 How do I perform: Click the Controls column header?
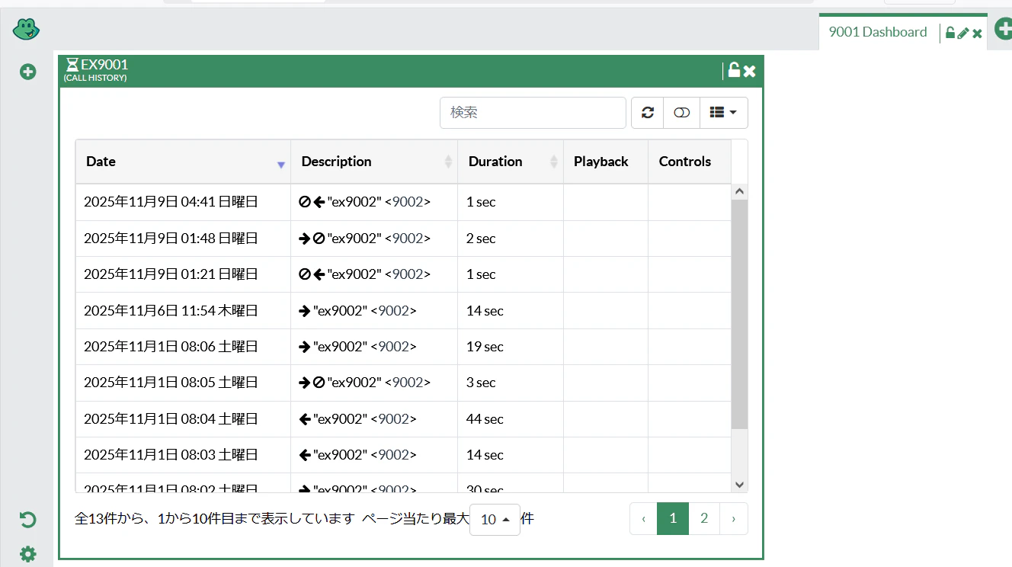click(x=690, y=162)
